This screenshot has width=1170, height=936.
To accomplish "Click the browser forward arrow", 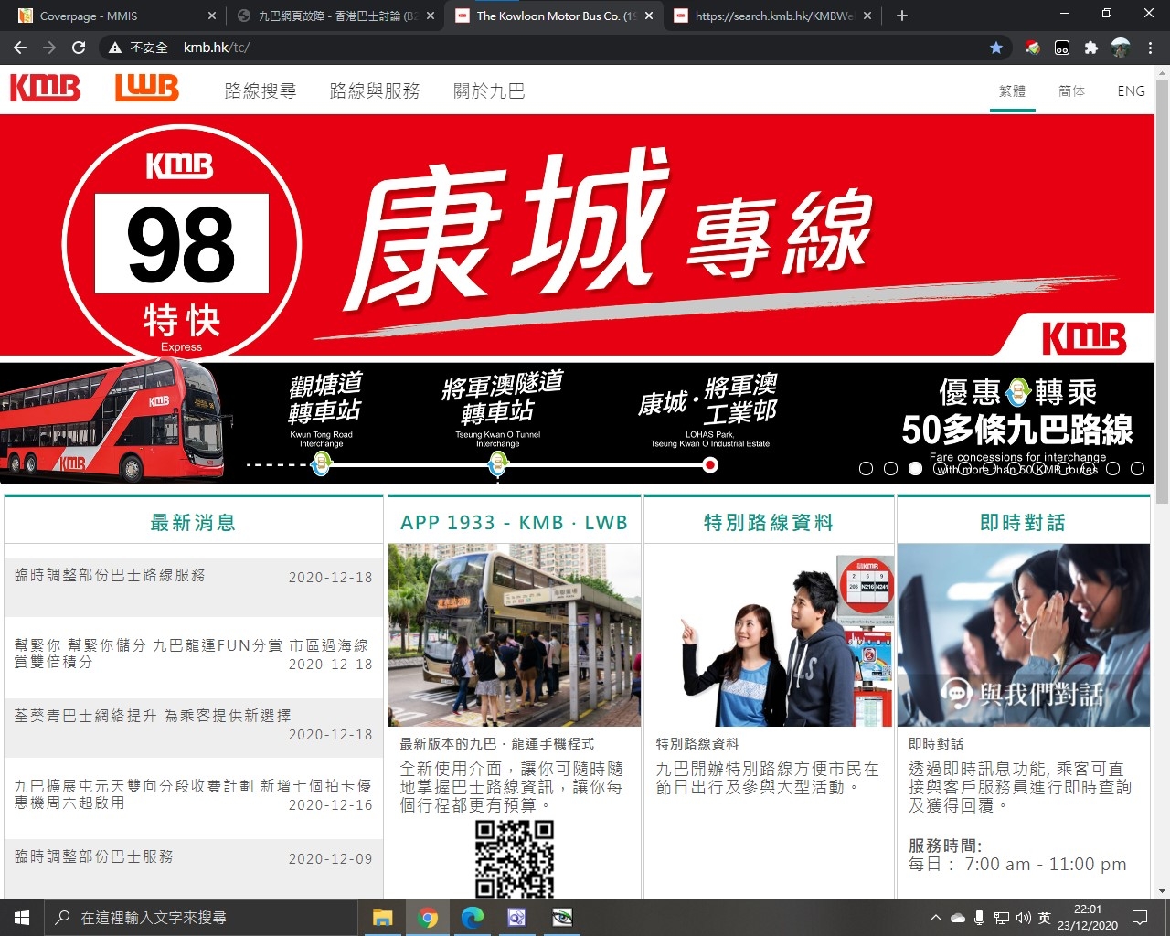I will pos(49,48).
